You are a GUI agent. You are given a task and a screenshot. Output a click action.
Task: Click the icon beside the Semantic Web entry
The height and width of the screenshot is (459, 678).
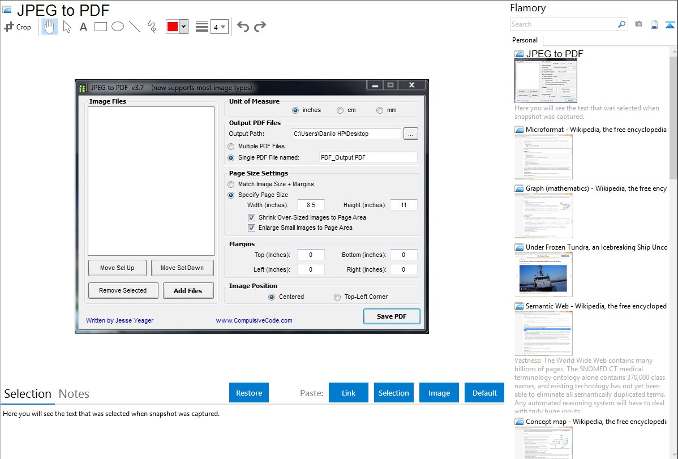point(519,306)
